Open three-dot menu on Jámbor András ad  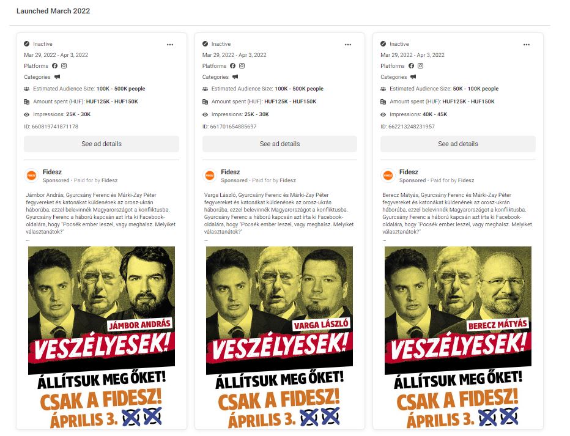click(170, 45)
